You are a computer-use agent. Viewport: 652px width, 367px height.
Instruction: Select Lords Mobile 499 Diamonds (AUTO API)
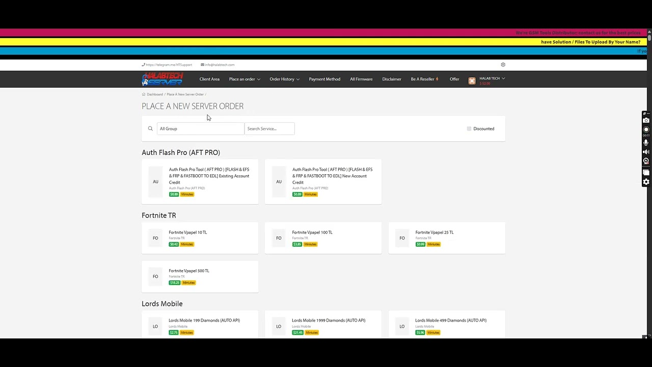[x=451, y=321]
